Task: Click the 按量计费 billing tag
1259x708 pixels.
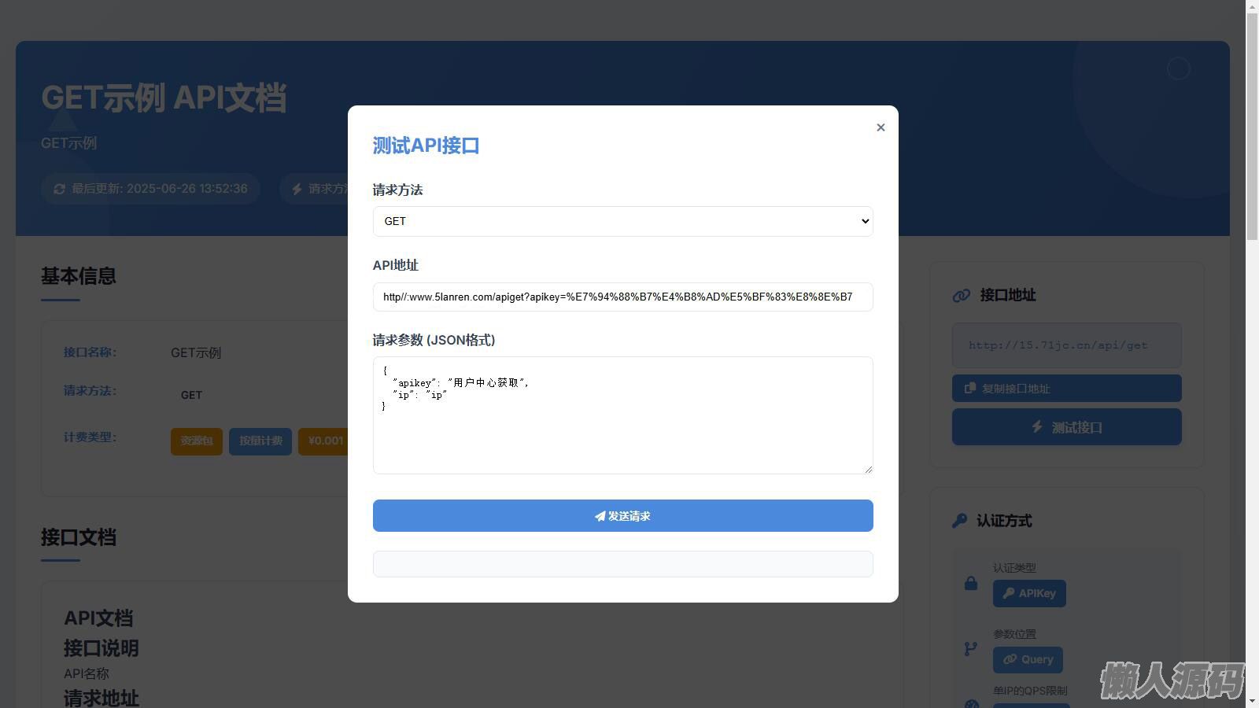Action: pos(260,441)
